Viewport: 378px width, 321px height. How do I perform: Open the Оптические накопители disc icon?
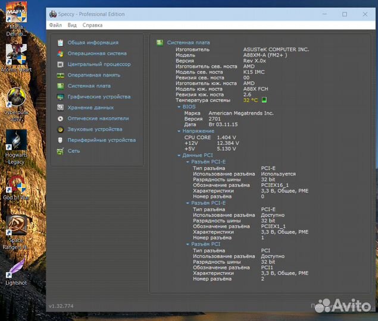click(x=60, y=118)
